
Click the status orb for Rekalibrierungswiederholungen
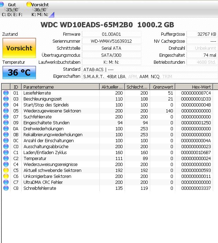6,134
